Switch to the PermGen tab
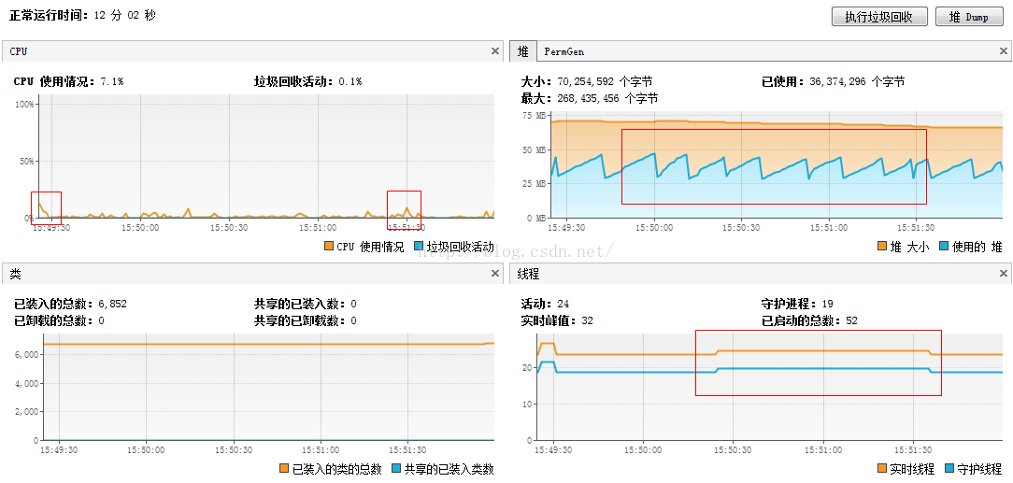Screen dimensions: 1013x483 click(564, 51)
